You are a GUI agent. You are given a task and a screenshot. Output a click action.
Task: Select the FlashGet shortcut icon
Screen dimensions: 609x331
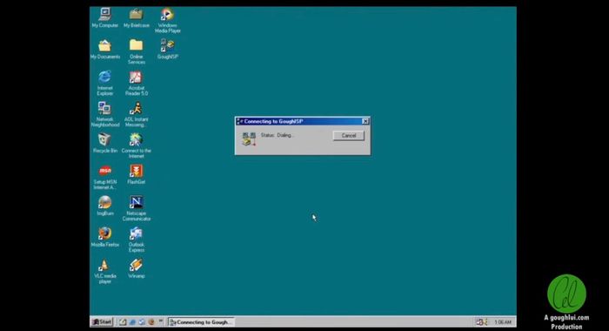[137, 174]
